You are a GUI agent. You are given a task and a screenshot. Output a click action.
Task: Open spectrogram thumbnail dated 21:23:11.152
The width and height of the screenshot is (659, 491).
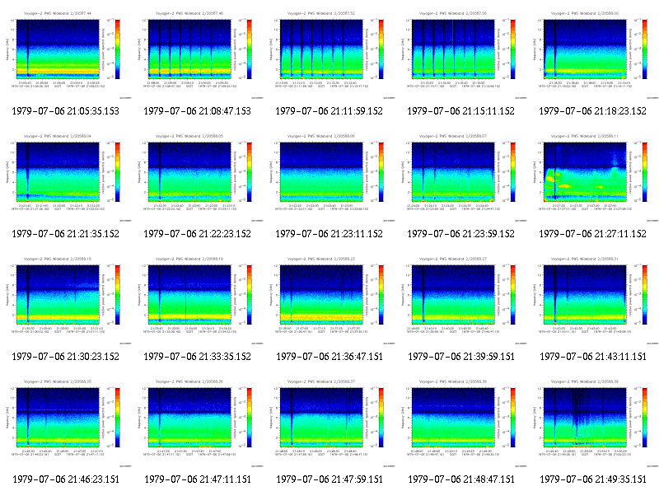(329, 178)
